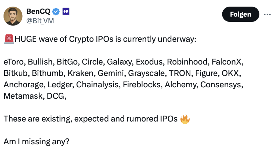Open the purple IQ affiliate badge
275x150 pixels.
point(66,12)
